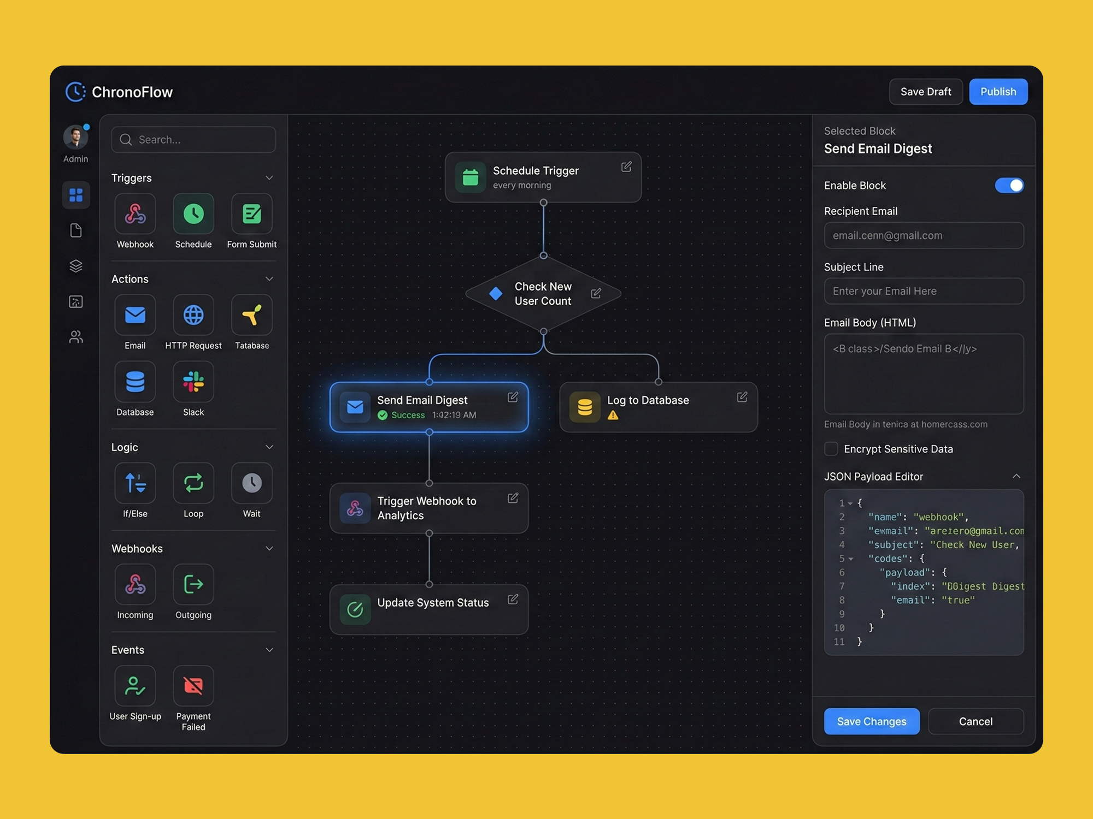The width and height of the screenshot is (1093, 819).
Task: Choose the Email action icon
Action: click(x=135, y=315)
